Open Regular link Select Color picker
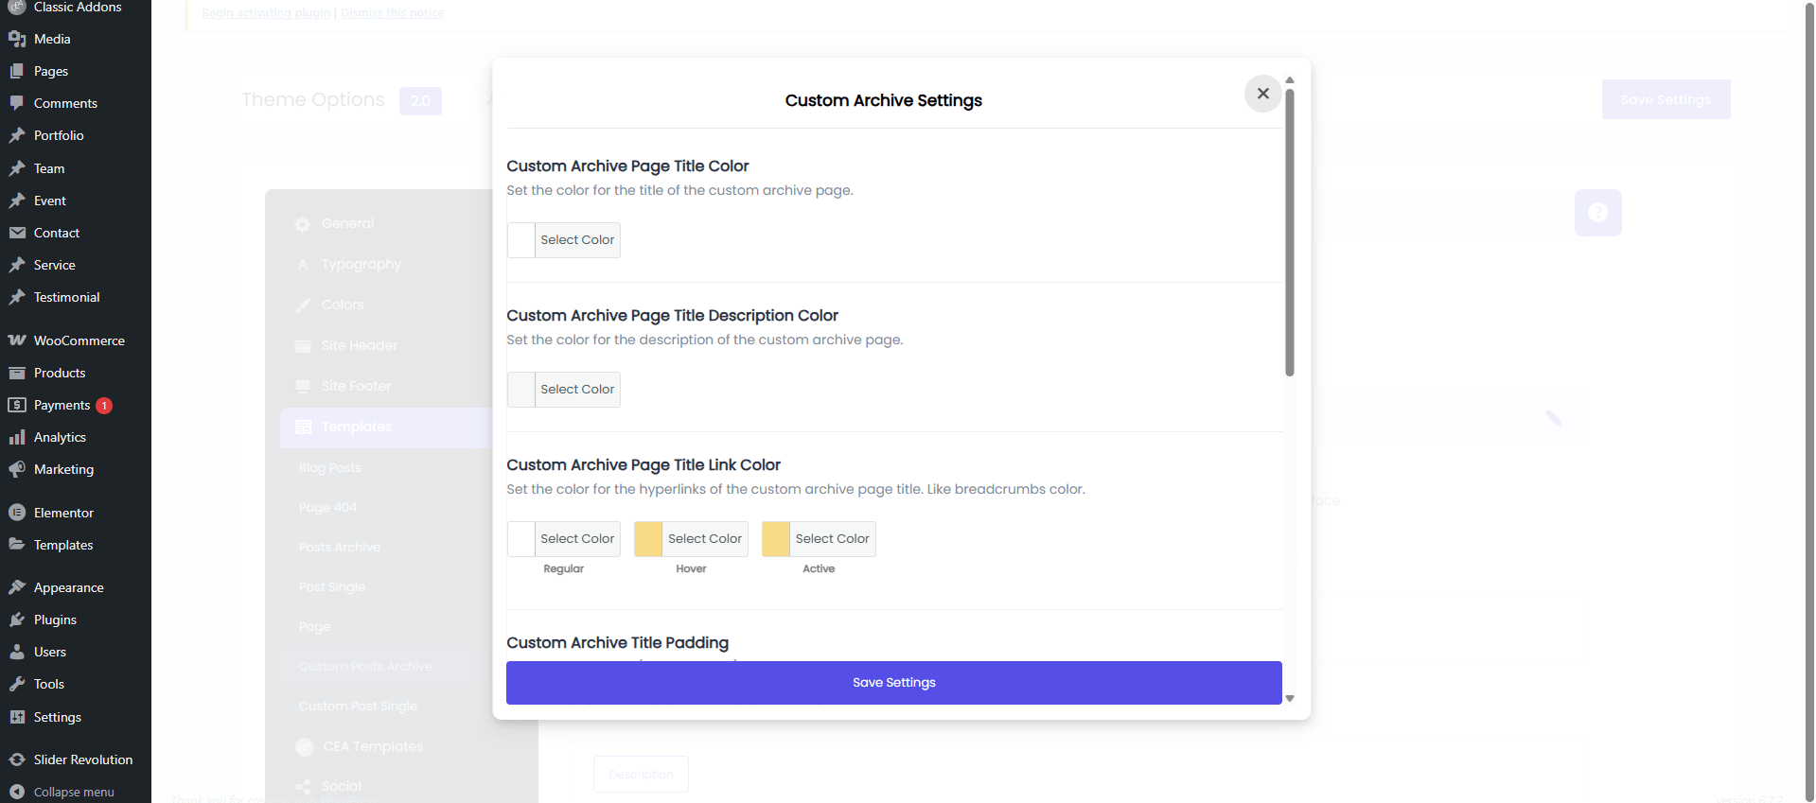Image resolution: width=1816 pixels, height=803 pixels. (576, 539)
